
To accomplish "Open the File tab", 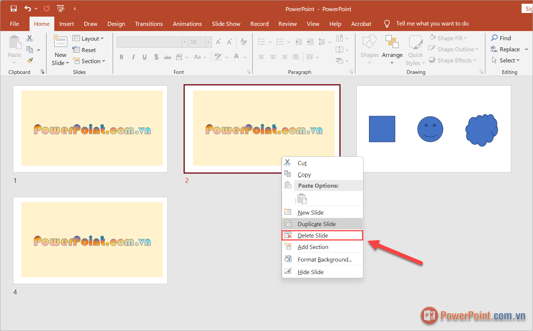I will 14,24.
